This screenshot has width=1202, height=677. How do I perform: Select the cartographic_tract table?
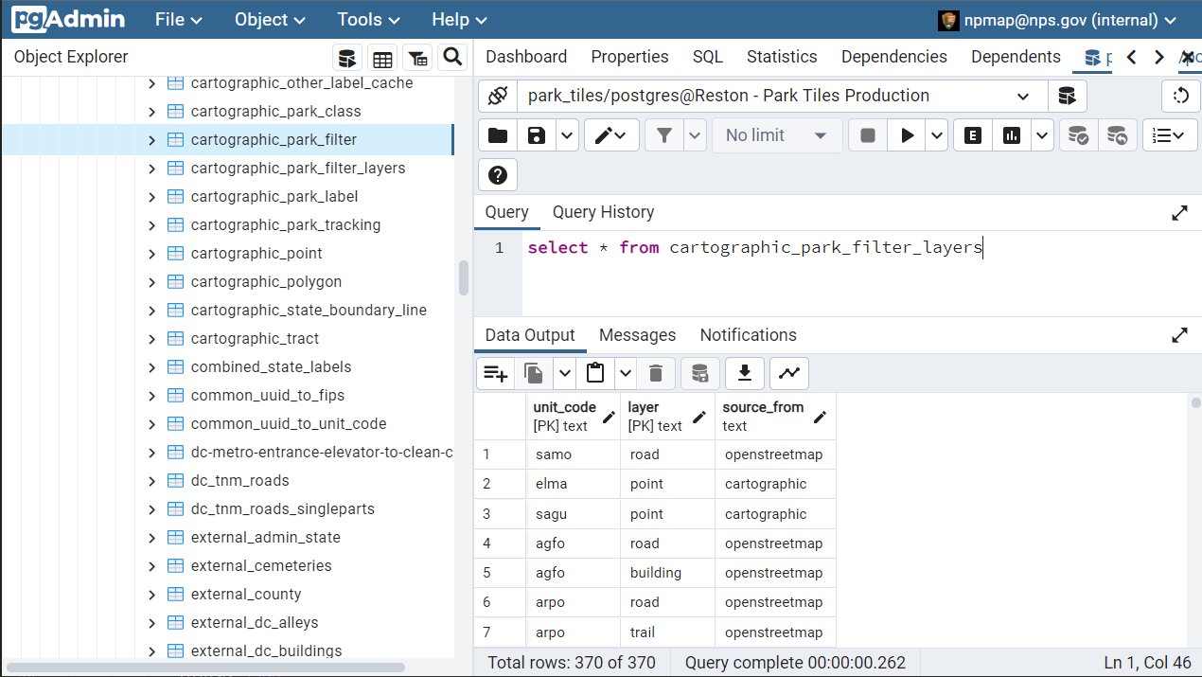(255, 338)
